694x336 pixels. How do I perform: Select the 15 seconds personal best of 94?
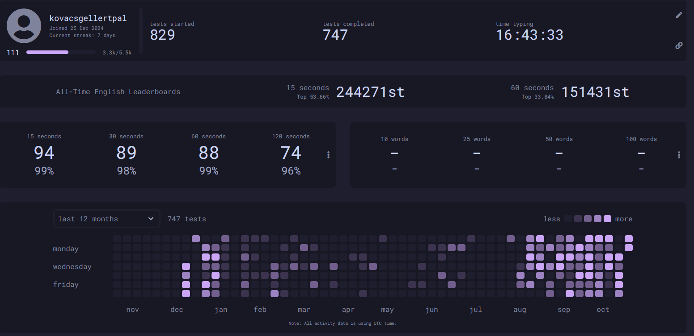click(44, 153)
